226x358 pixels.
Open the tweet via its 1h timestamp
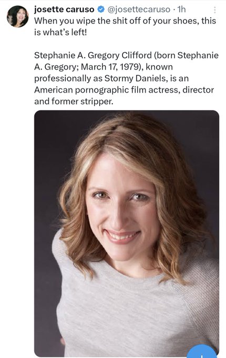tap(181, 9)
